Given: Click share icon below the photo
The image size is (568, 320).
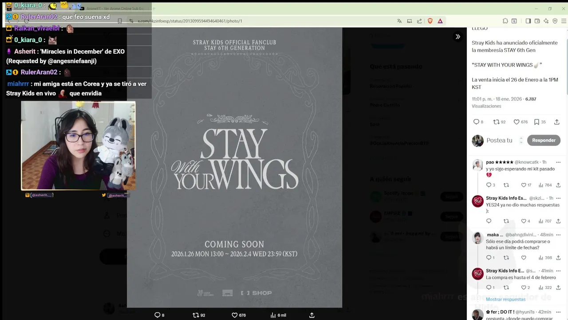Looking at the screenshot, I should (312, 315).
